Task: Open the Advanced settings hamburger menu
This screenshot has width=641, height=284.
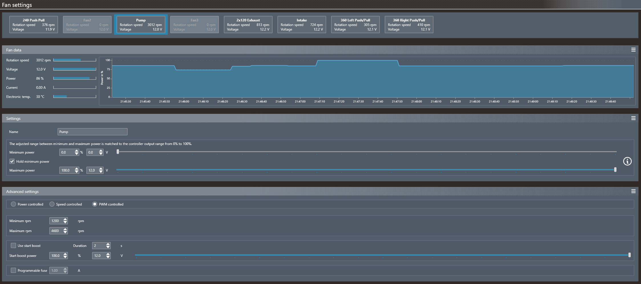Action: [633, 191]
